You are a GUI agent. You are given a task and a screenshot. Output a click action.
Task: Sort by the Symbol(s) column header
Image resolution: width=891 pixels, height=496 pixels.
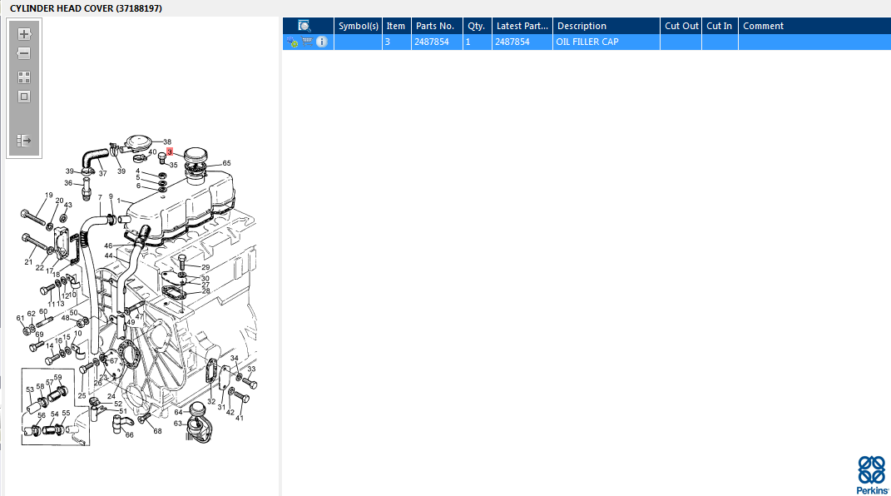(358, 26)
